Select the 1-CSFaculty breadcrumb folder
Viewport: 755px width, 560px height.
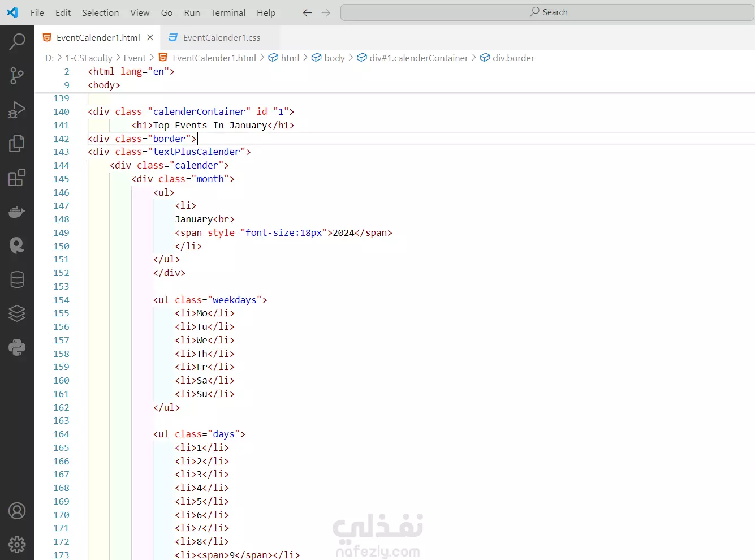(89, 58)
